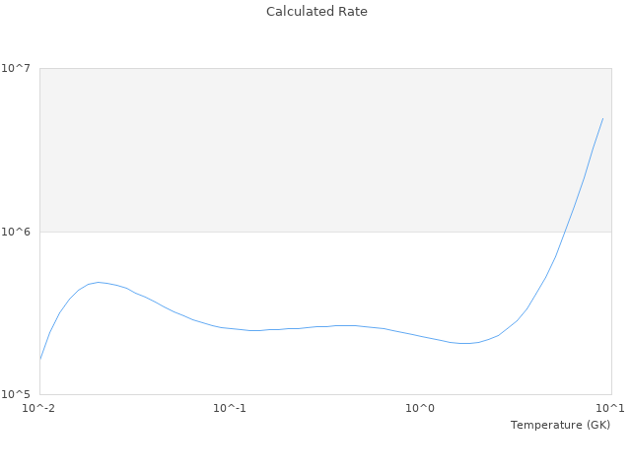Click the curve's lowest dip right of 10^0

point(463,343)
